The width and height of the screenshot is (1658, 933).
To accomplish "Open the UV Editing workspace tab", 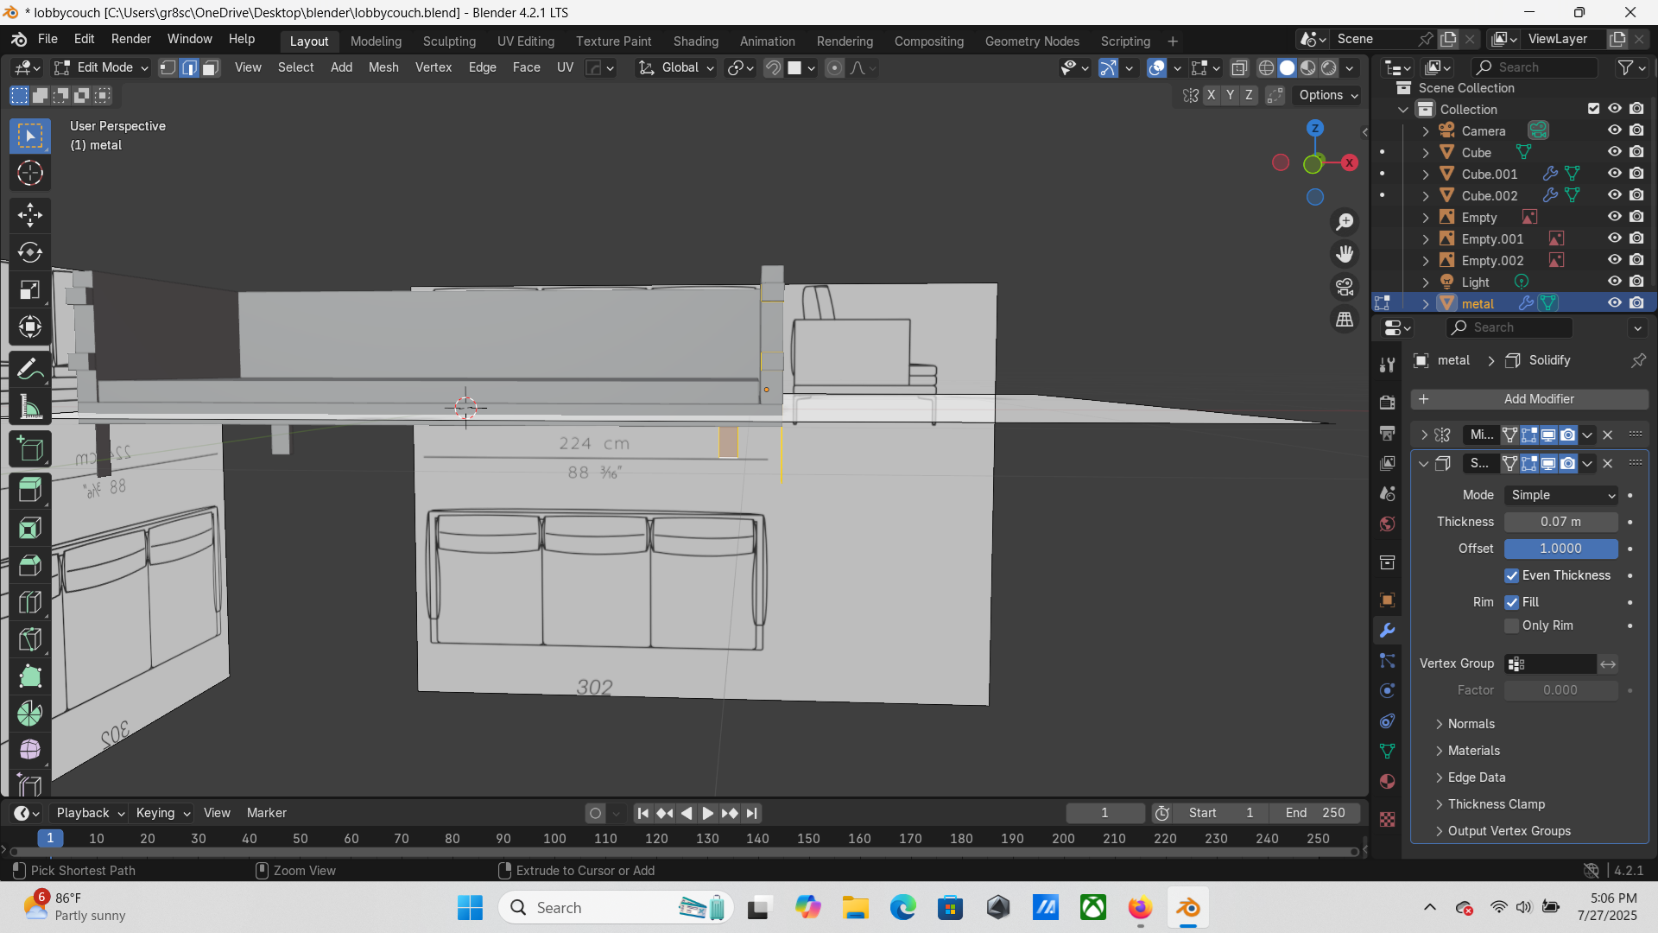I will tap(525, 41).
